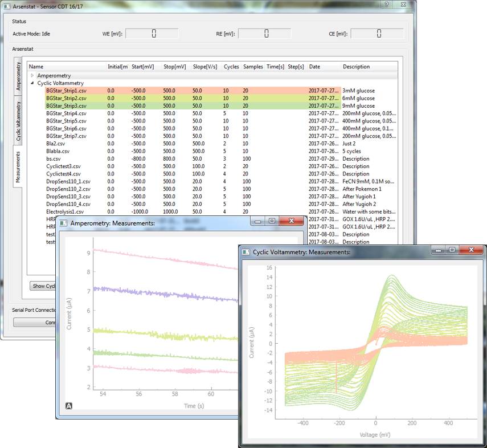487x448 pixels.
Task: Switch to the Amperometry vertical tab
Action: click(18, 76)
